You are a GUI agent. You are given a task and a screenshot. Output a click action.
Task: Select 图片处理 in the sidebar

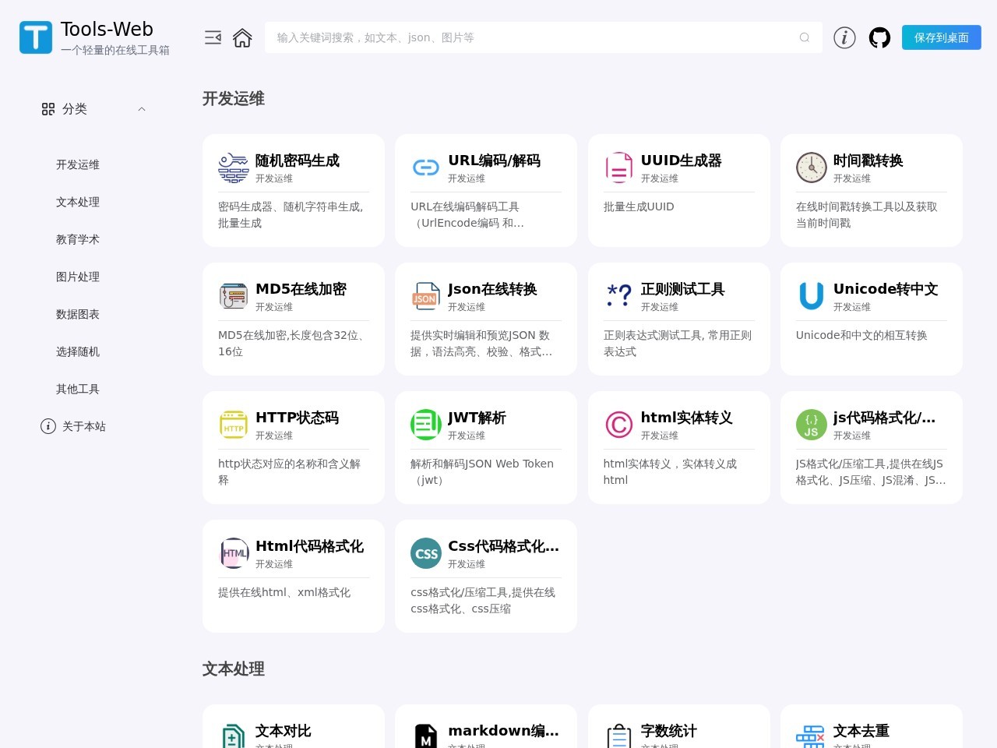coord(78,277)
